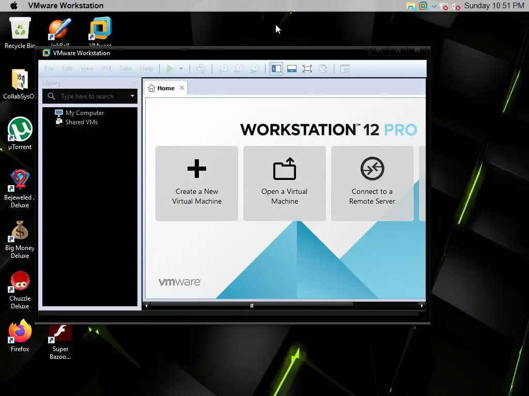Click the Library search field
Image resolution: width=529 pixels, height=396 pixels.
[x=90, y=96]
